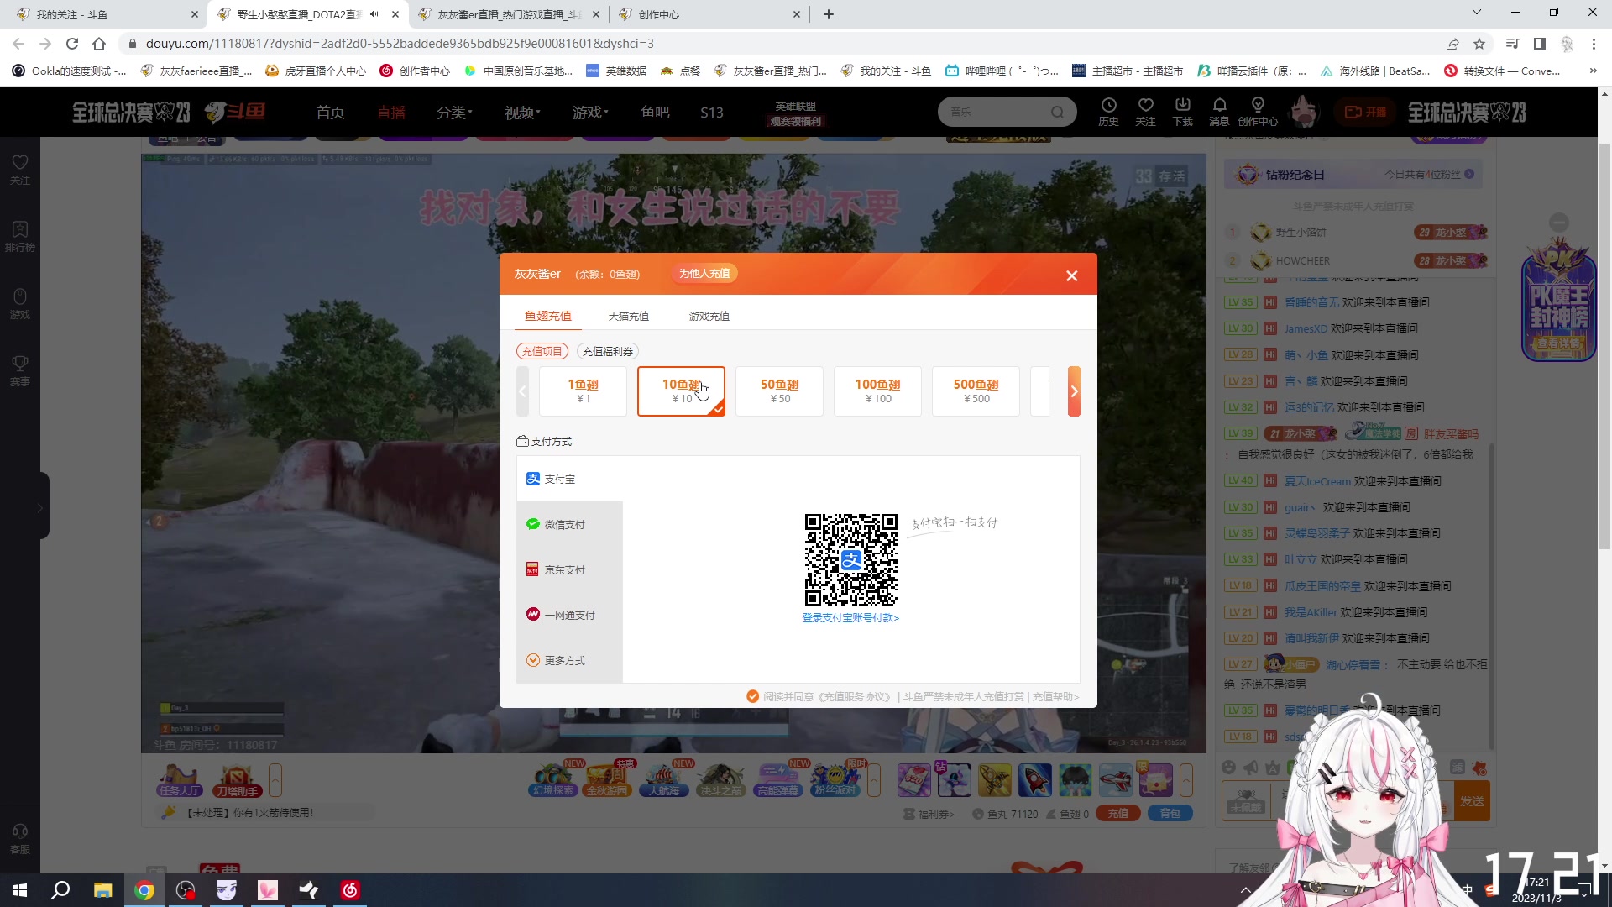Viewport: 1612px width, 907px height.
Task: Switch to 创作中心 browser tab
Action: [709, 14]
